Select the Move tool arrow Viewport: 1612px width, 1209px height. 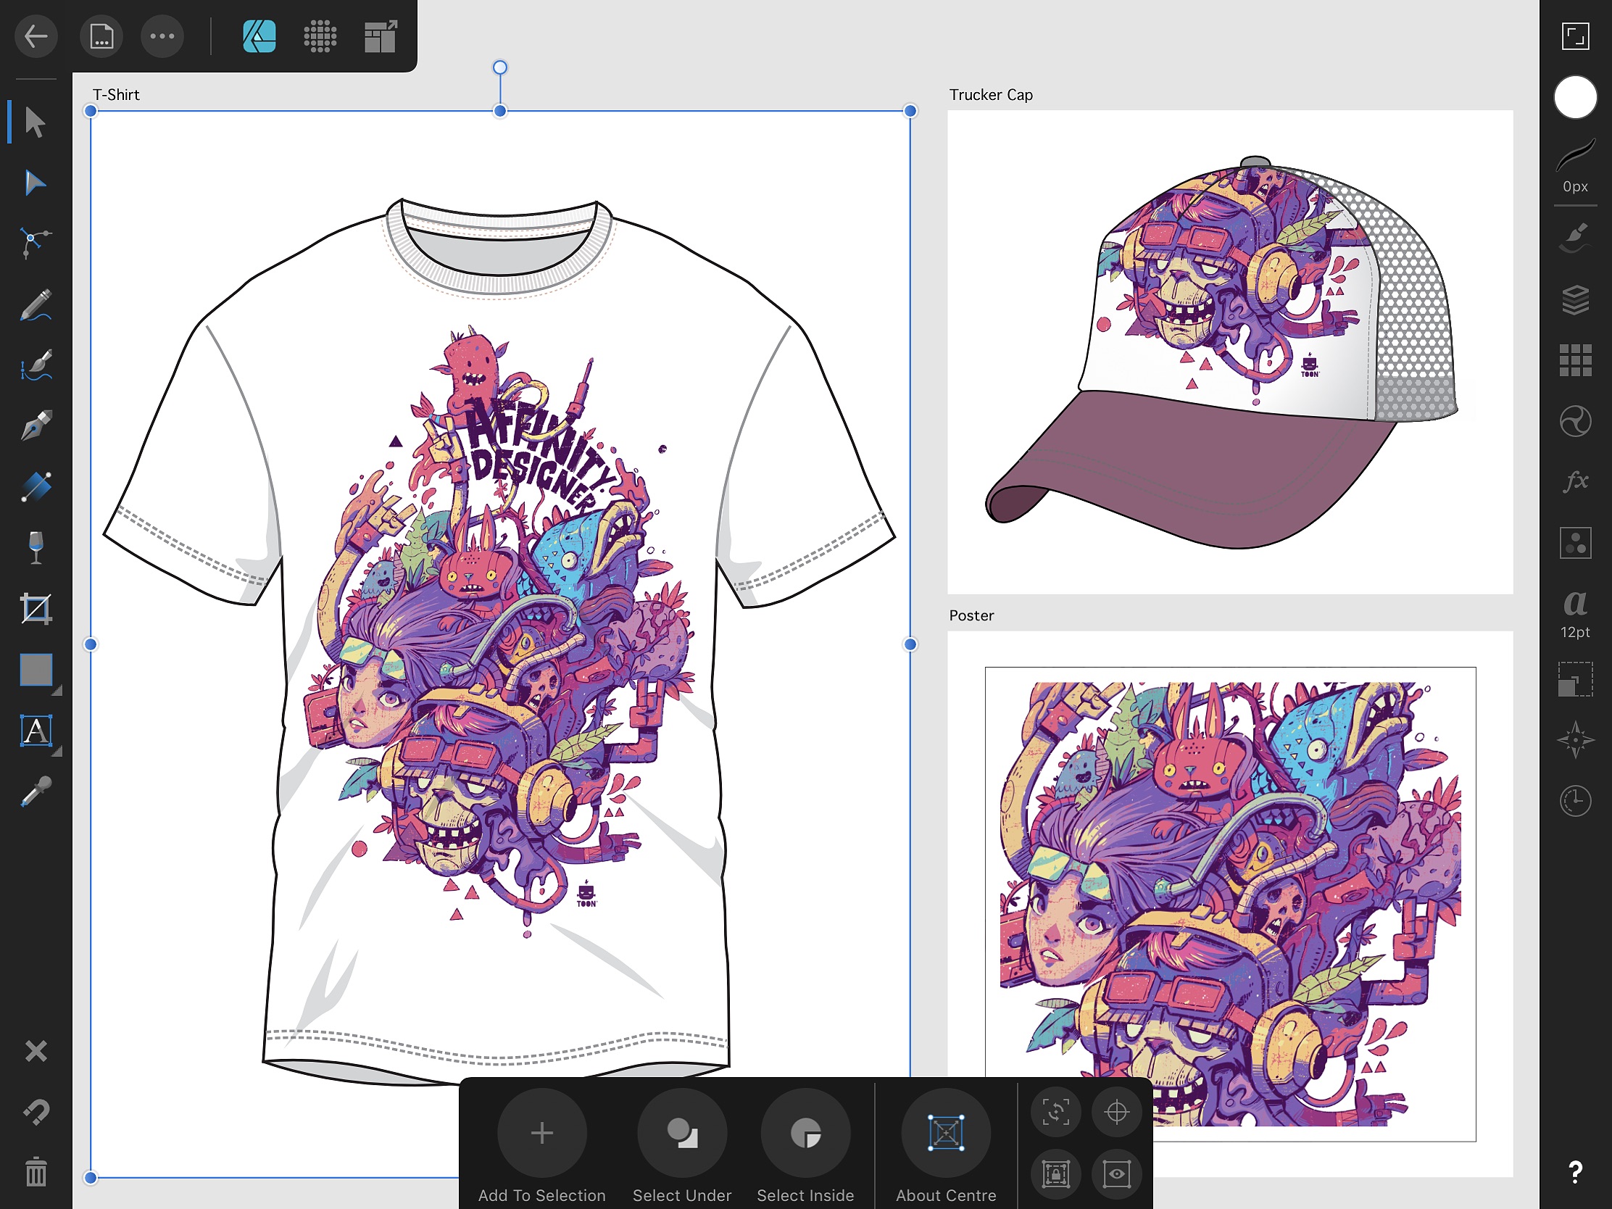pyautogui.click(x=35, y=122)
